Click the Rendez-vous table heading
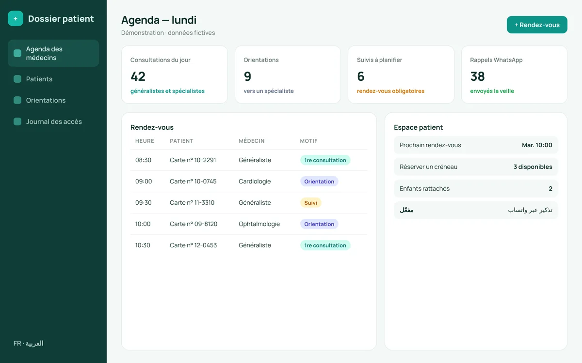 point(152,127)
